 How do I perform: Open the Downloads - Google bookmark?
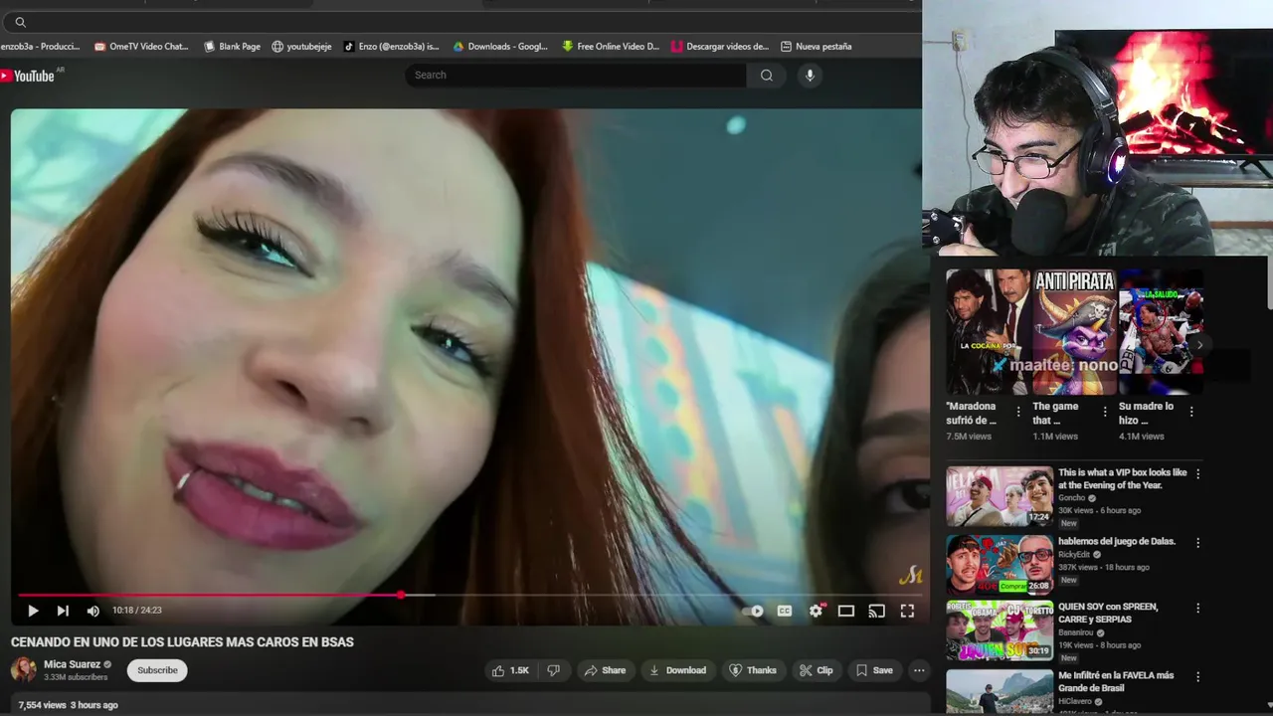(x=500, y=47)
